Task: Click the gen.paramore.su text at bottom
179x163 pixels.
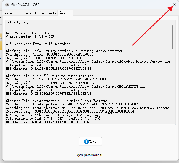Action: pyautogui.click(x=90, y=155)
